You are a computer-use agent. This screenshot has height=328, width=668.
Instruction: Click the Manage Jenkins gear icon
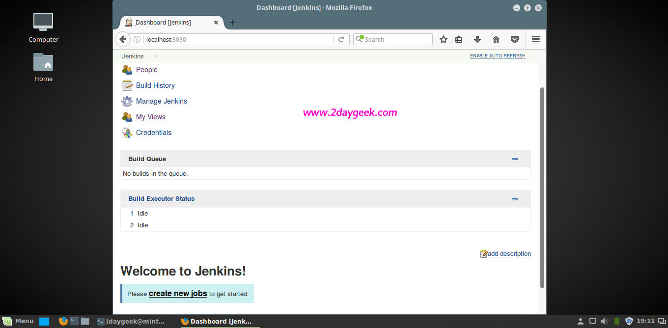coord(127,101)
